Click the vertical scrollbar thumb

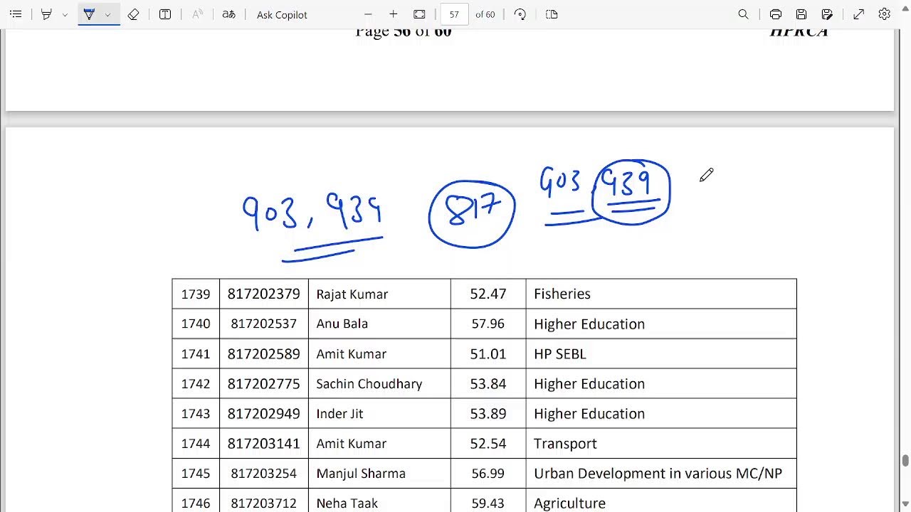(x=905, y=461)
